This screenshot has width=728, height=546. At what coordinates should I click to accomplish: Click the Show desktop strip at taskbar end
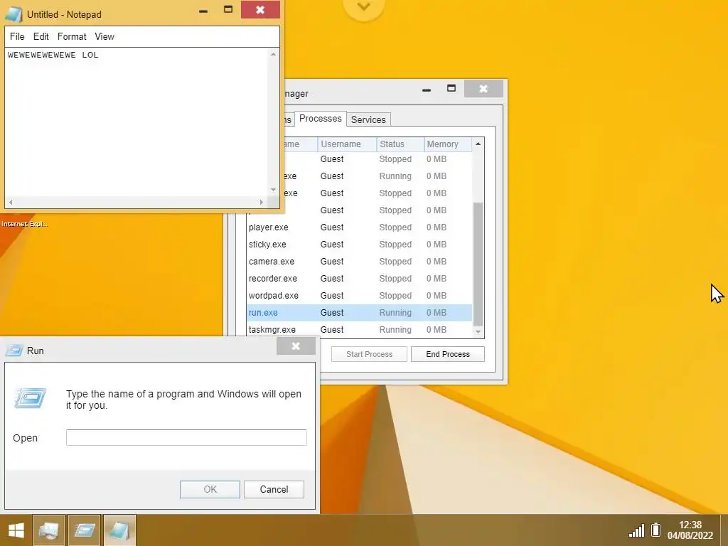pyautogui.click(x=724, y=530)
